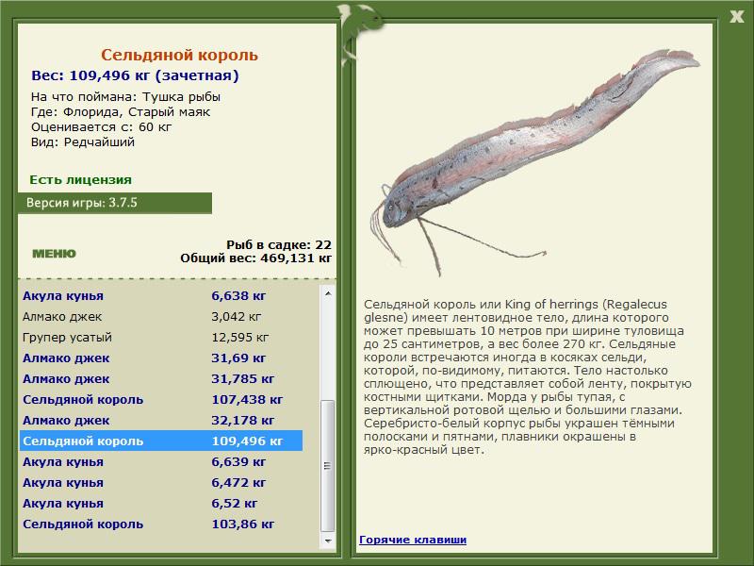Viewport: 754px width, 566px height.
Task: Click the fish list scrollbar thumb
Action: tap(328, 465)
